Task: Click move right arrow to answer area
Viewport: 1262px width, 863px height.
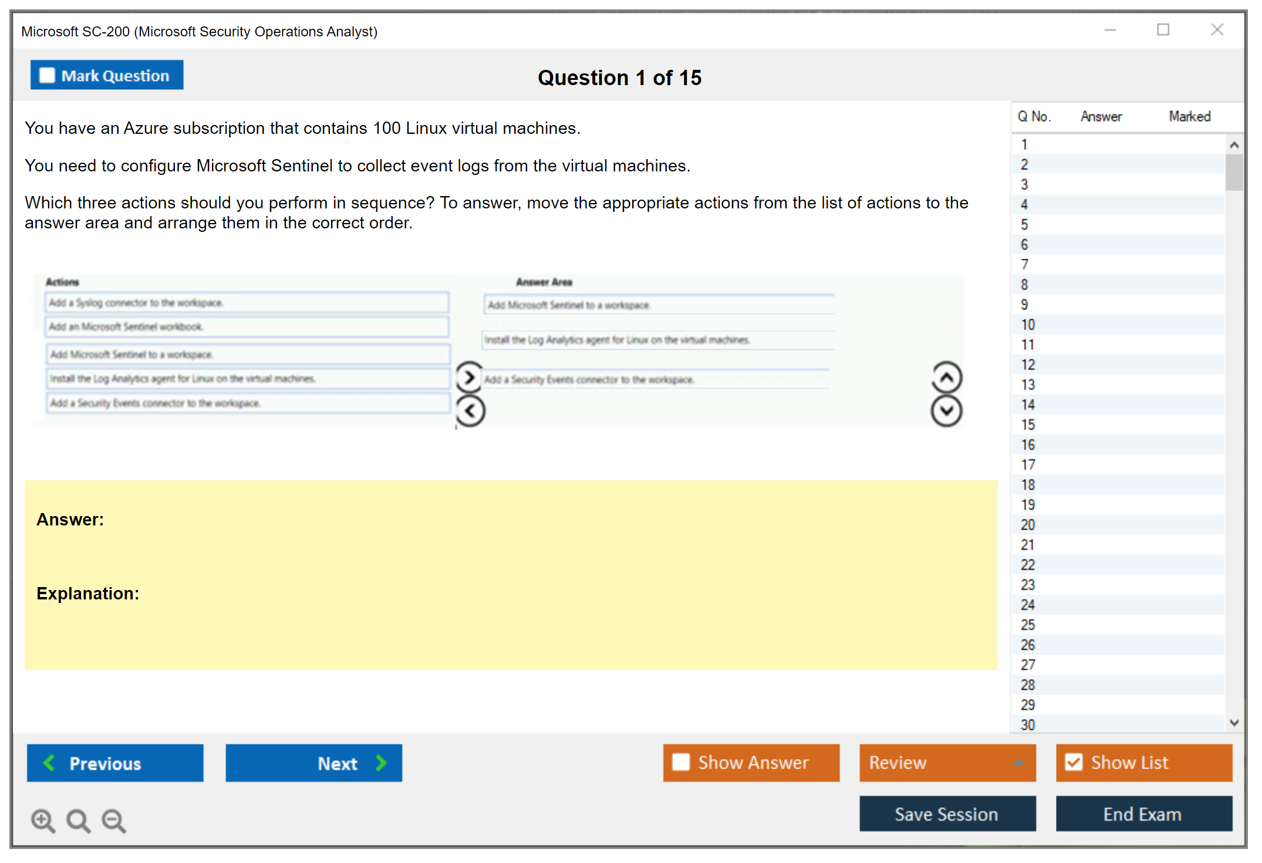Action: pos(469,377)
